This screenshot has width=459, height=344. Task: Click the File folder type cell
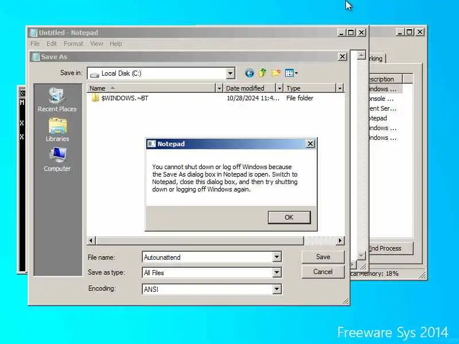coord(299,98)
